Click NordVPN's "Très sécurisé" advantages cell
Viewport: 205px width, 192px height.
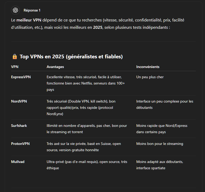coord(81,108)
